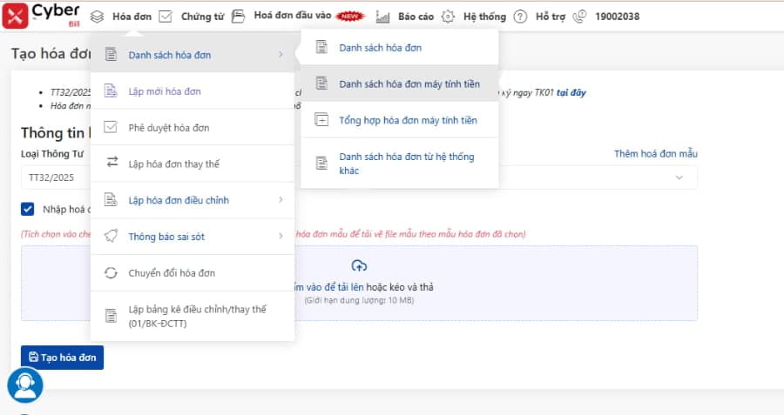Screen dimensions: 784x415
Task: Click the Thêm hoá đơn mẫu link
Action: point(655,154)
